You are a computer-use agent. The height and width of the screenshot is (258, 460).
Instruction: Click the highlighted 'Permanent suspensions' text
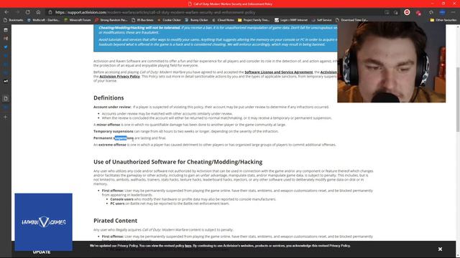(x=114, y=138)
